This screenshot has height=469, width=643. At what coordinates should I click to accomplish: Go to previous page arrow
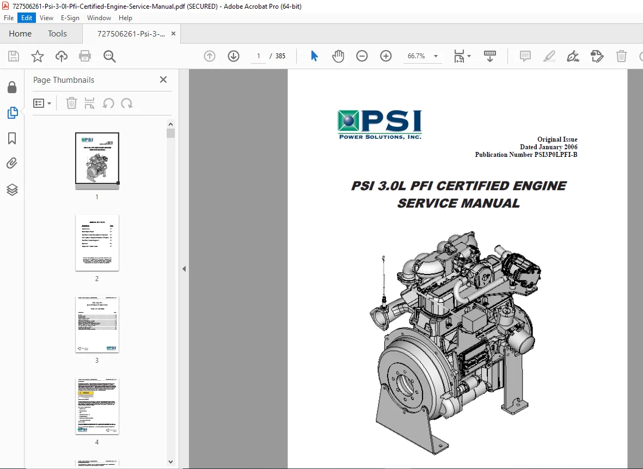click(210, 56)
